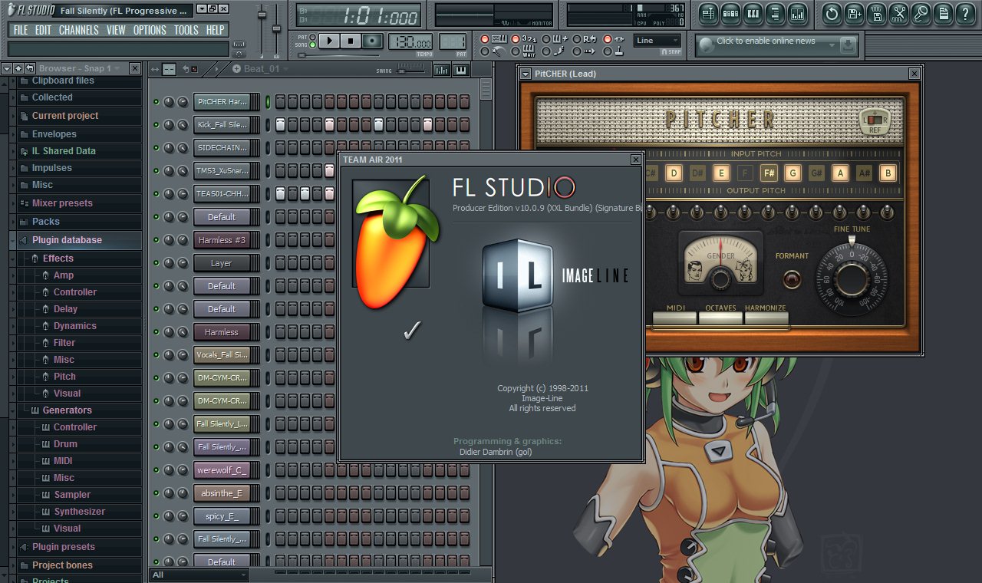Toggle the REF switch in Pitcher
982x583 pixels.
pyautogui.click(x=875, y=120)
